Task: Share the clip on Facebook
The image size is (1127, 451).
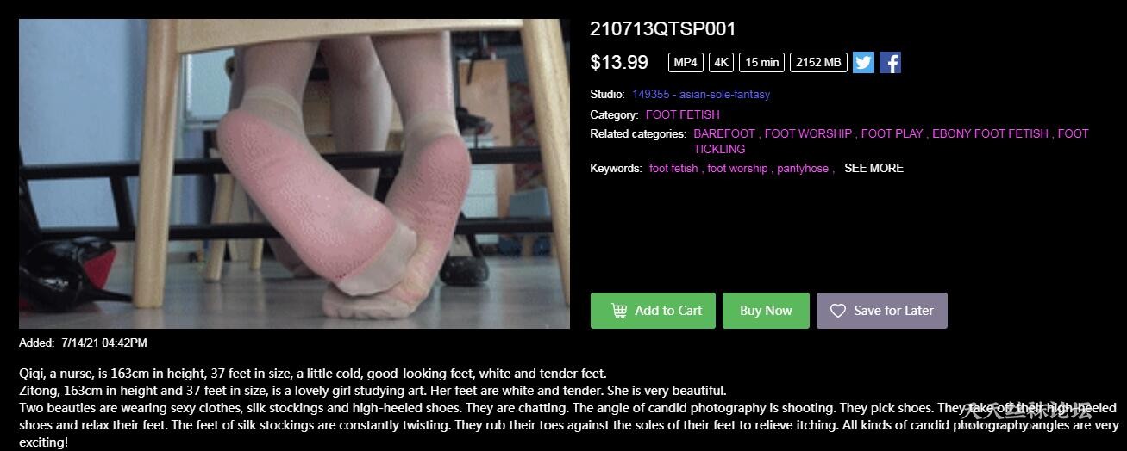Action: 891,62
